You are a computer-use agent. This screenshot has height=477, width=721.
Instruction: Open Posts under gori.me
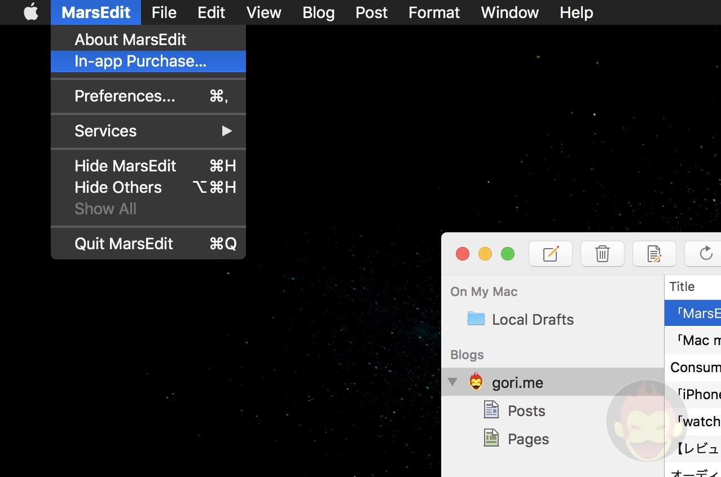526,410
